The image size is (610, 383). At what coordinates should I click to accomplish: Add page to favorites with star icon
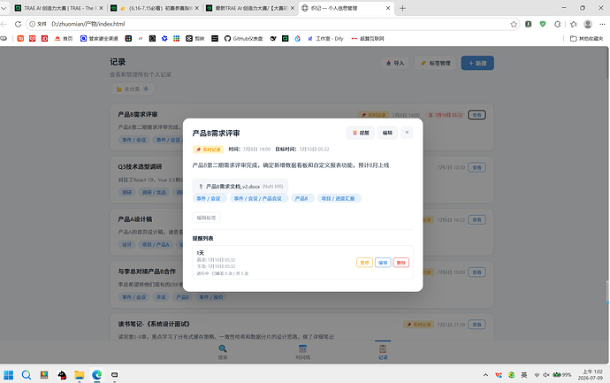click(514, 24)
